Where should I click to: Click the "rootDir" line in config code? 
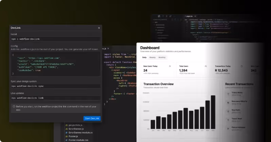pos(32,61)
